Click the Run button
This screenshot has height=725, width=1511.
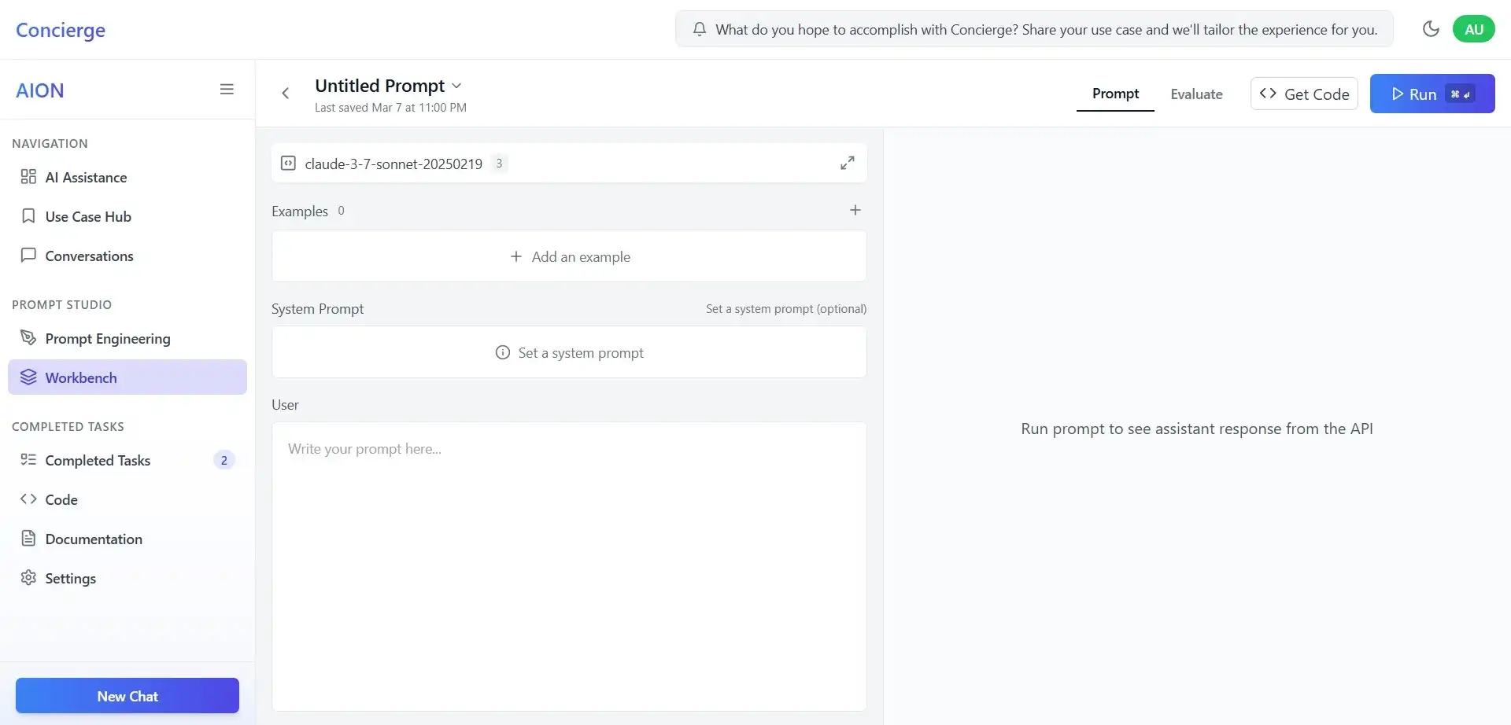tap(1432, 93)
